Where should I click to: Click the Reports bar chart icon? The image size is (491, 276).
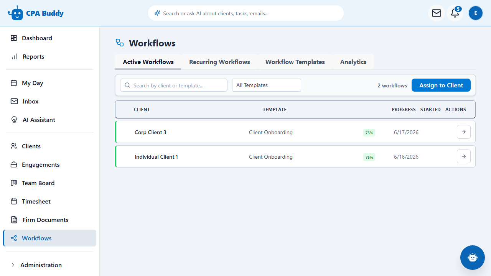(14, 56)
